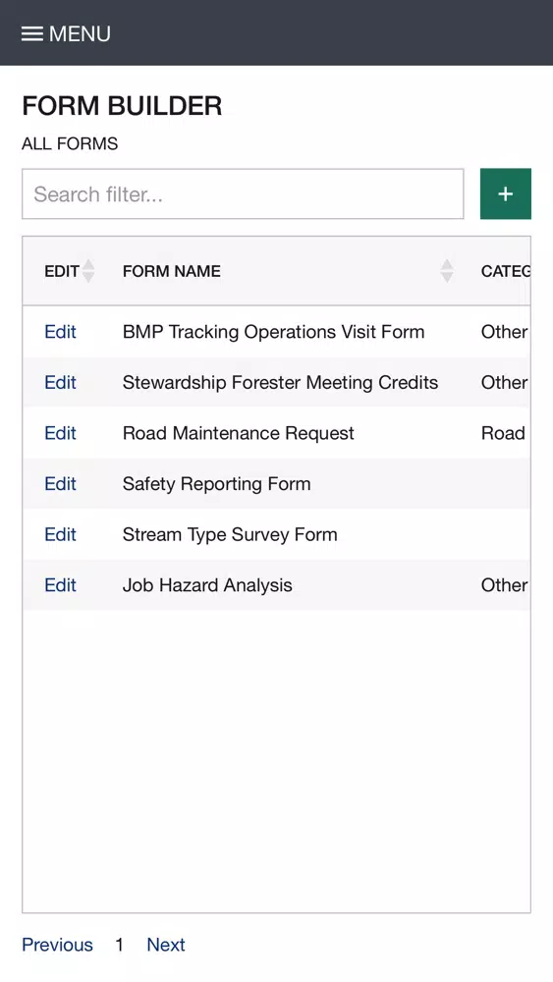The image size is (553, 982).
Task: Click in the Search filter field
Action: pos(243,194)
